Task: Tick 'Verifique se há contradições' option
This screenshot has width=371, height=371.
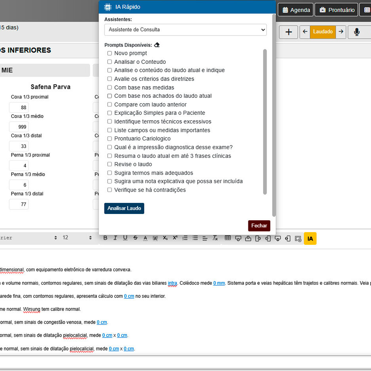Action: 110,190
